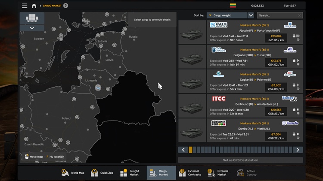This screenshot has height=181, width=323.
Task: Go to previous page of cargo offers
Action: [183, 150]
